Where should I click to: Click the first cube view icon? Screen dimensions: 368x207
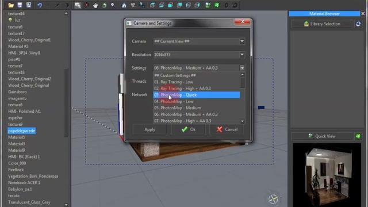tap(152, 5)
